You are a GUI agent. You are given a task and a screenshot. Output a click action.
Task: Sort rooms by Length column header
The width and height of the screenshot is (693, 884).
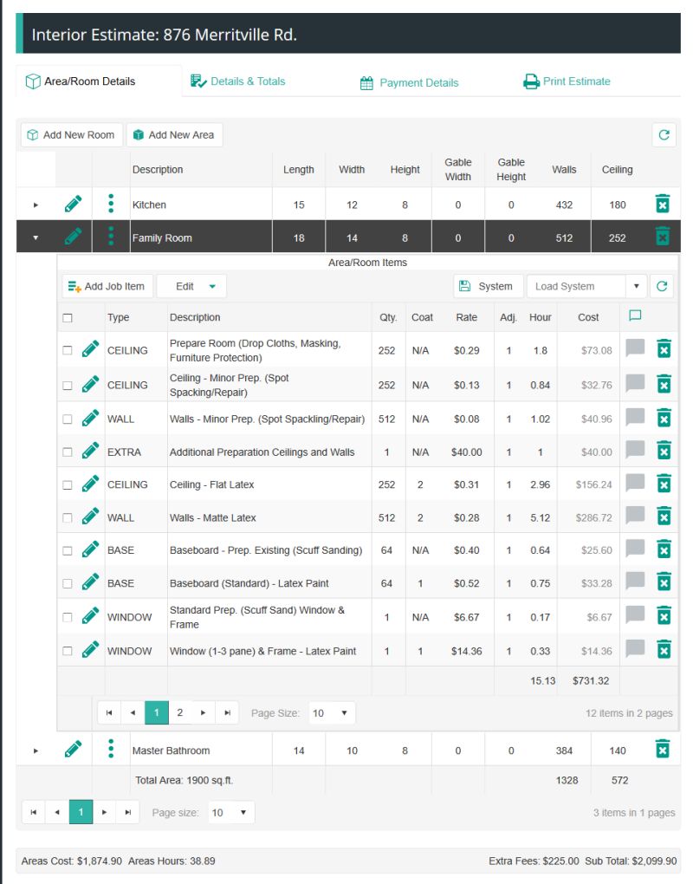click(299, 170)
